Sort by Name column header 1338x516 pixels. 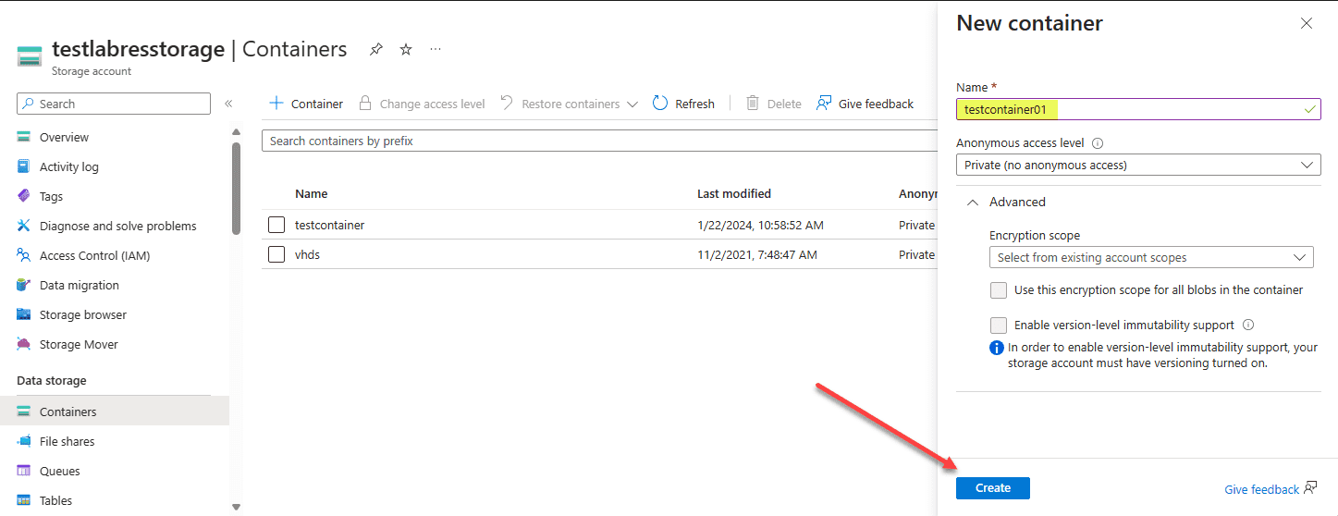coord(312,193)
